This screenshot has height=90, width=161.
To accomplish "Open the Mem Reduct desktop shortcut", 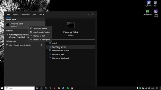I will click(148, 13).
